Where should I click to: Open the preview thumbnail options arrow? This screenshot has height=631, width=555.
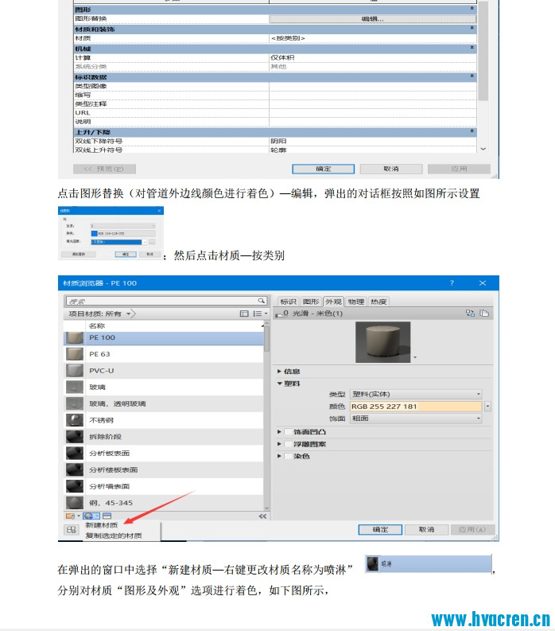click(415, 357)
